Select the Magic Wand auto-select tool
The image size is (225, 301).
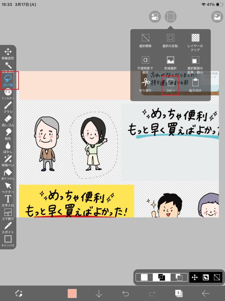[x=8, y=66]
